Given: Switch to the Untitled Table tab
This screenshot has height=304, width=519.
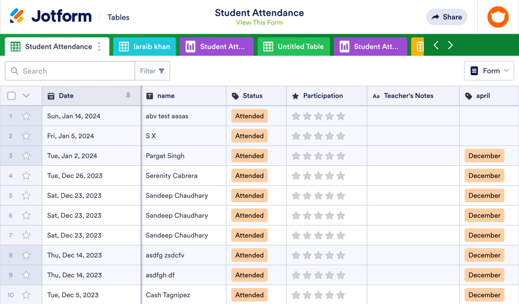Looking at the screenshot, I should coord(294,46).
